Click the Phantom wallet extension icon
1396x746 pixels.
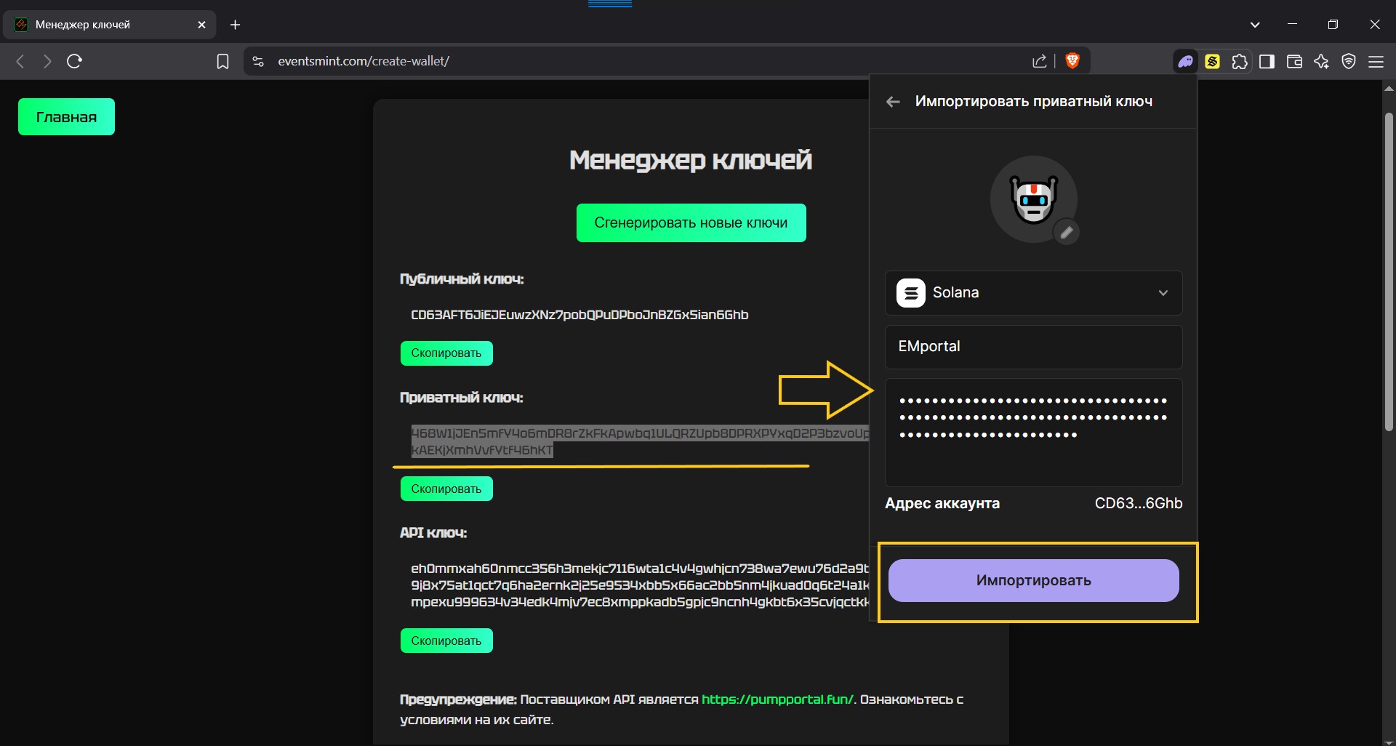click(1185, 62)
